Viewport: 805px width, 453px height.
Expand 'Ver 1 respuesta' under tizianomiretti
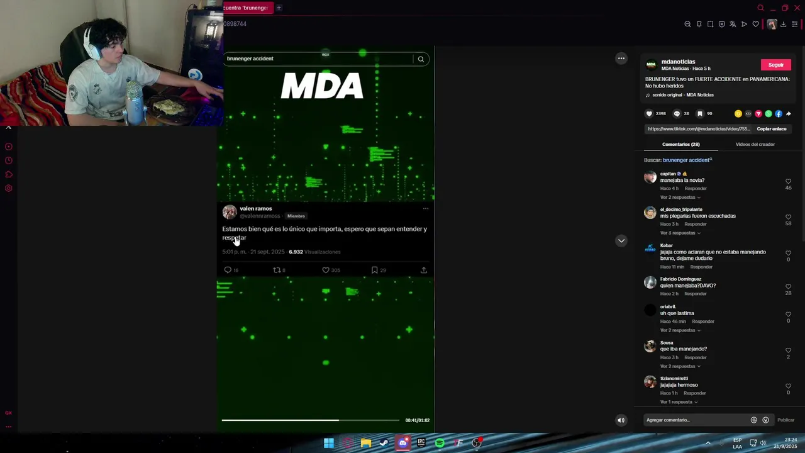(x=679, y=402)
